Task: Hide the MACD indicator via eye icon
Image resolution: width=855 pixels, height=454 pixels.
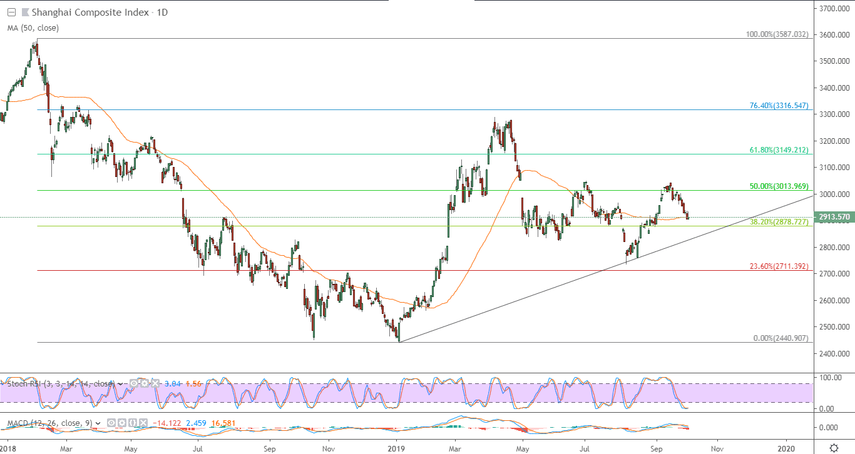Action: (110, 423)
